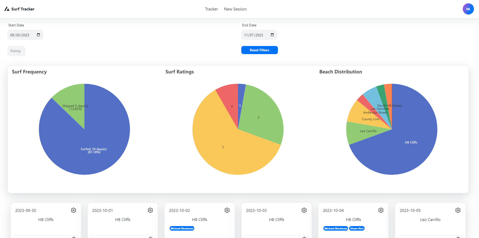479x238 pixels.
Task: Click the Surf Frequency chart title
Action: (x=29, y=72)
